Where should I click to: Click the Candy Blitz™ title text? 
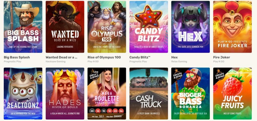click(140, 57)
